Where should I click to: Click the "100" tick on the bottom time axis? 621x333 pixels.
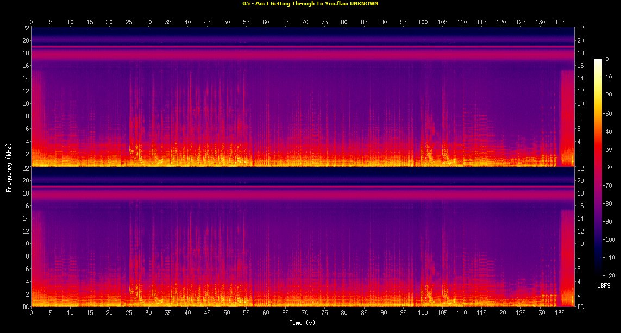[423, 312]
